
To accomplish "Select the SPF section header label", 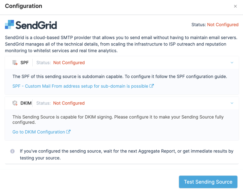I will 25,63.
